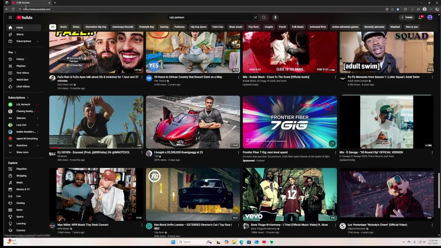Viewport: 441px width, 248px height.
Task: Click the search magnifier button
Action: [x=264, y=17]
